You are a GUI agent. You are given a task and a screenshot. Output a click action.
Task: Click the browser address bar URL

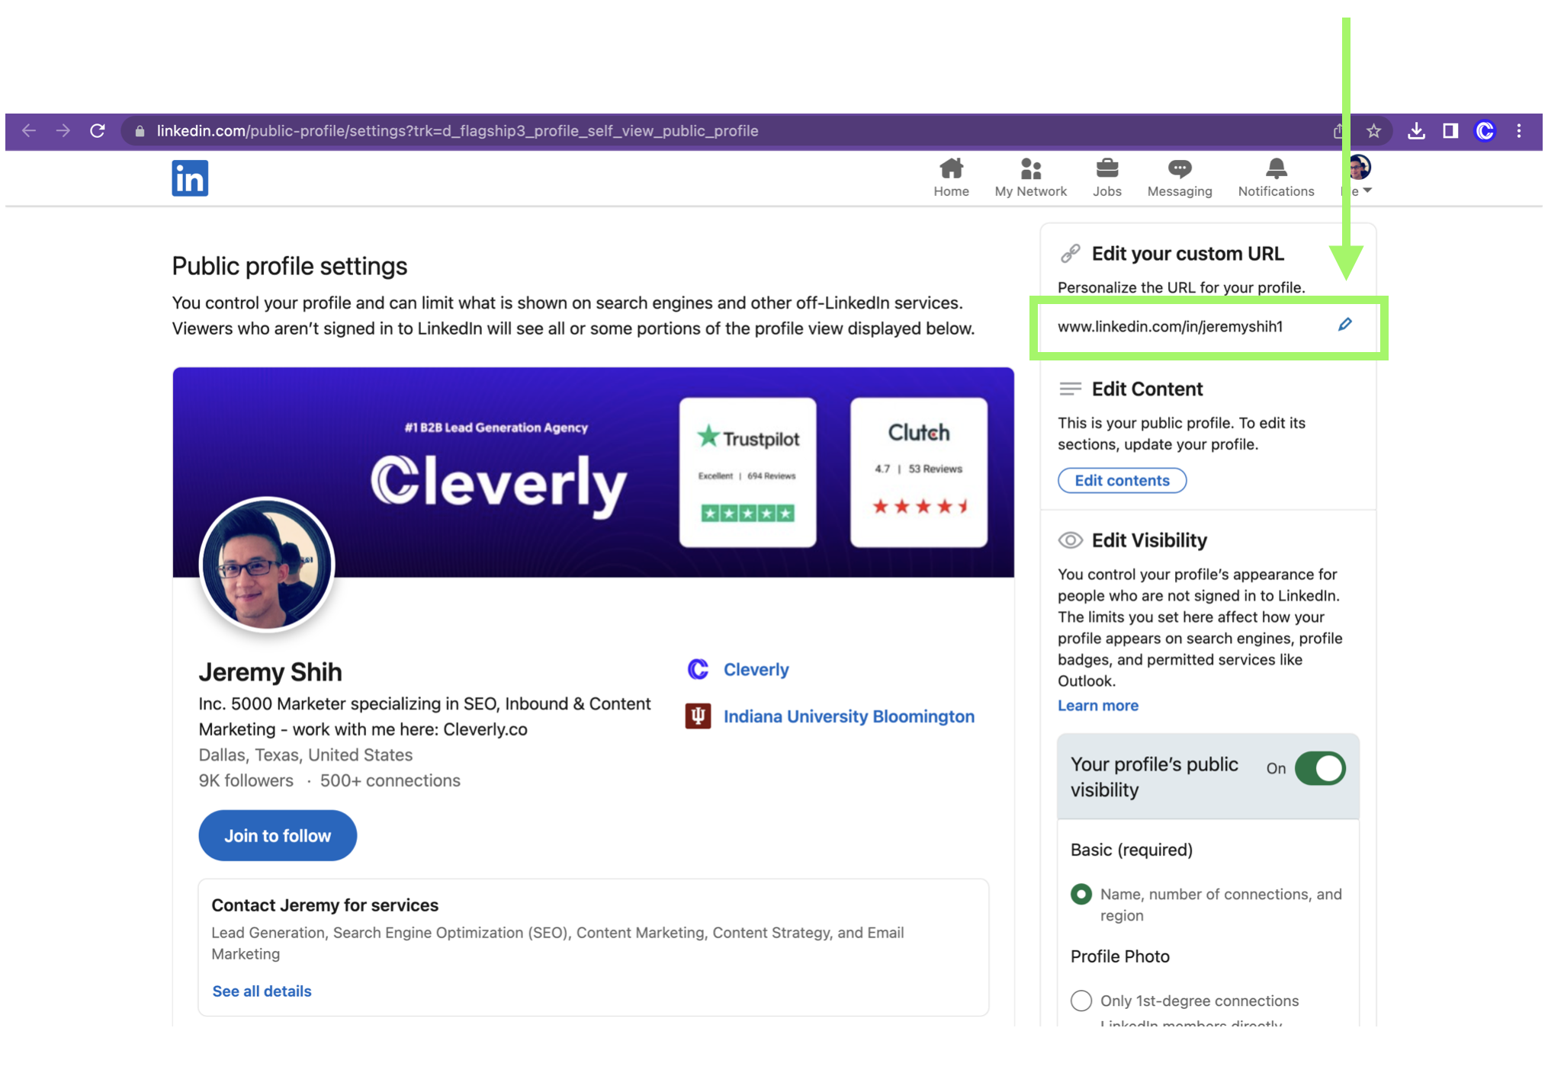[458, 131]
